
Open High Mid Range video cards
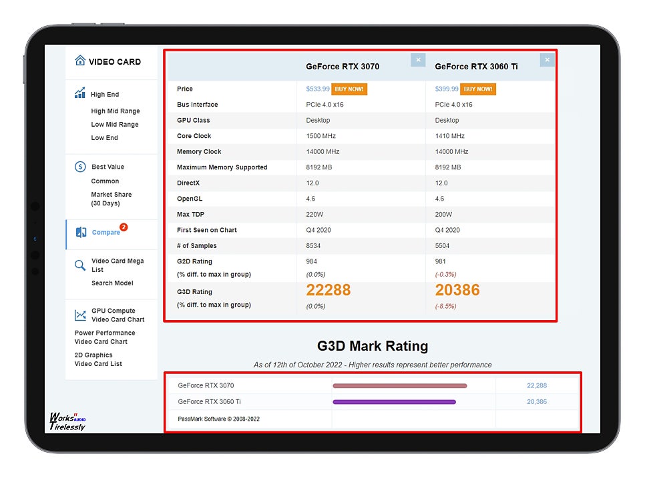[116, 111]
